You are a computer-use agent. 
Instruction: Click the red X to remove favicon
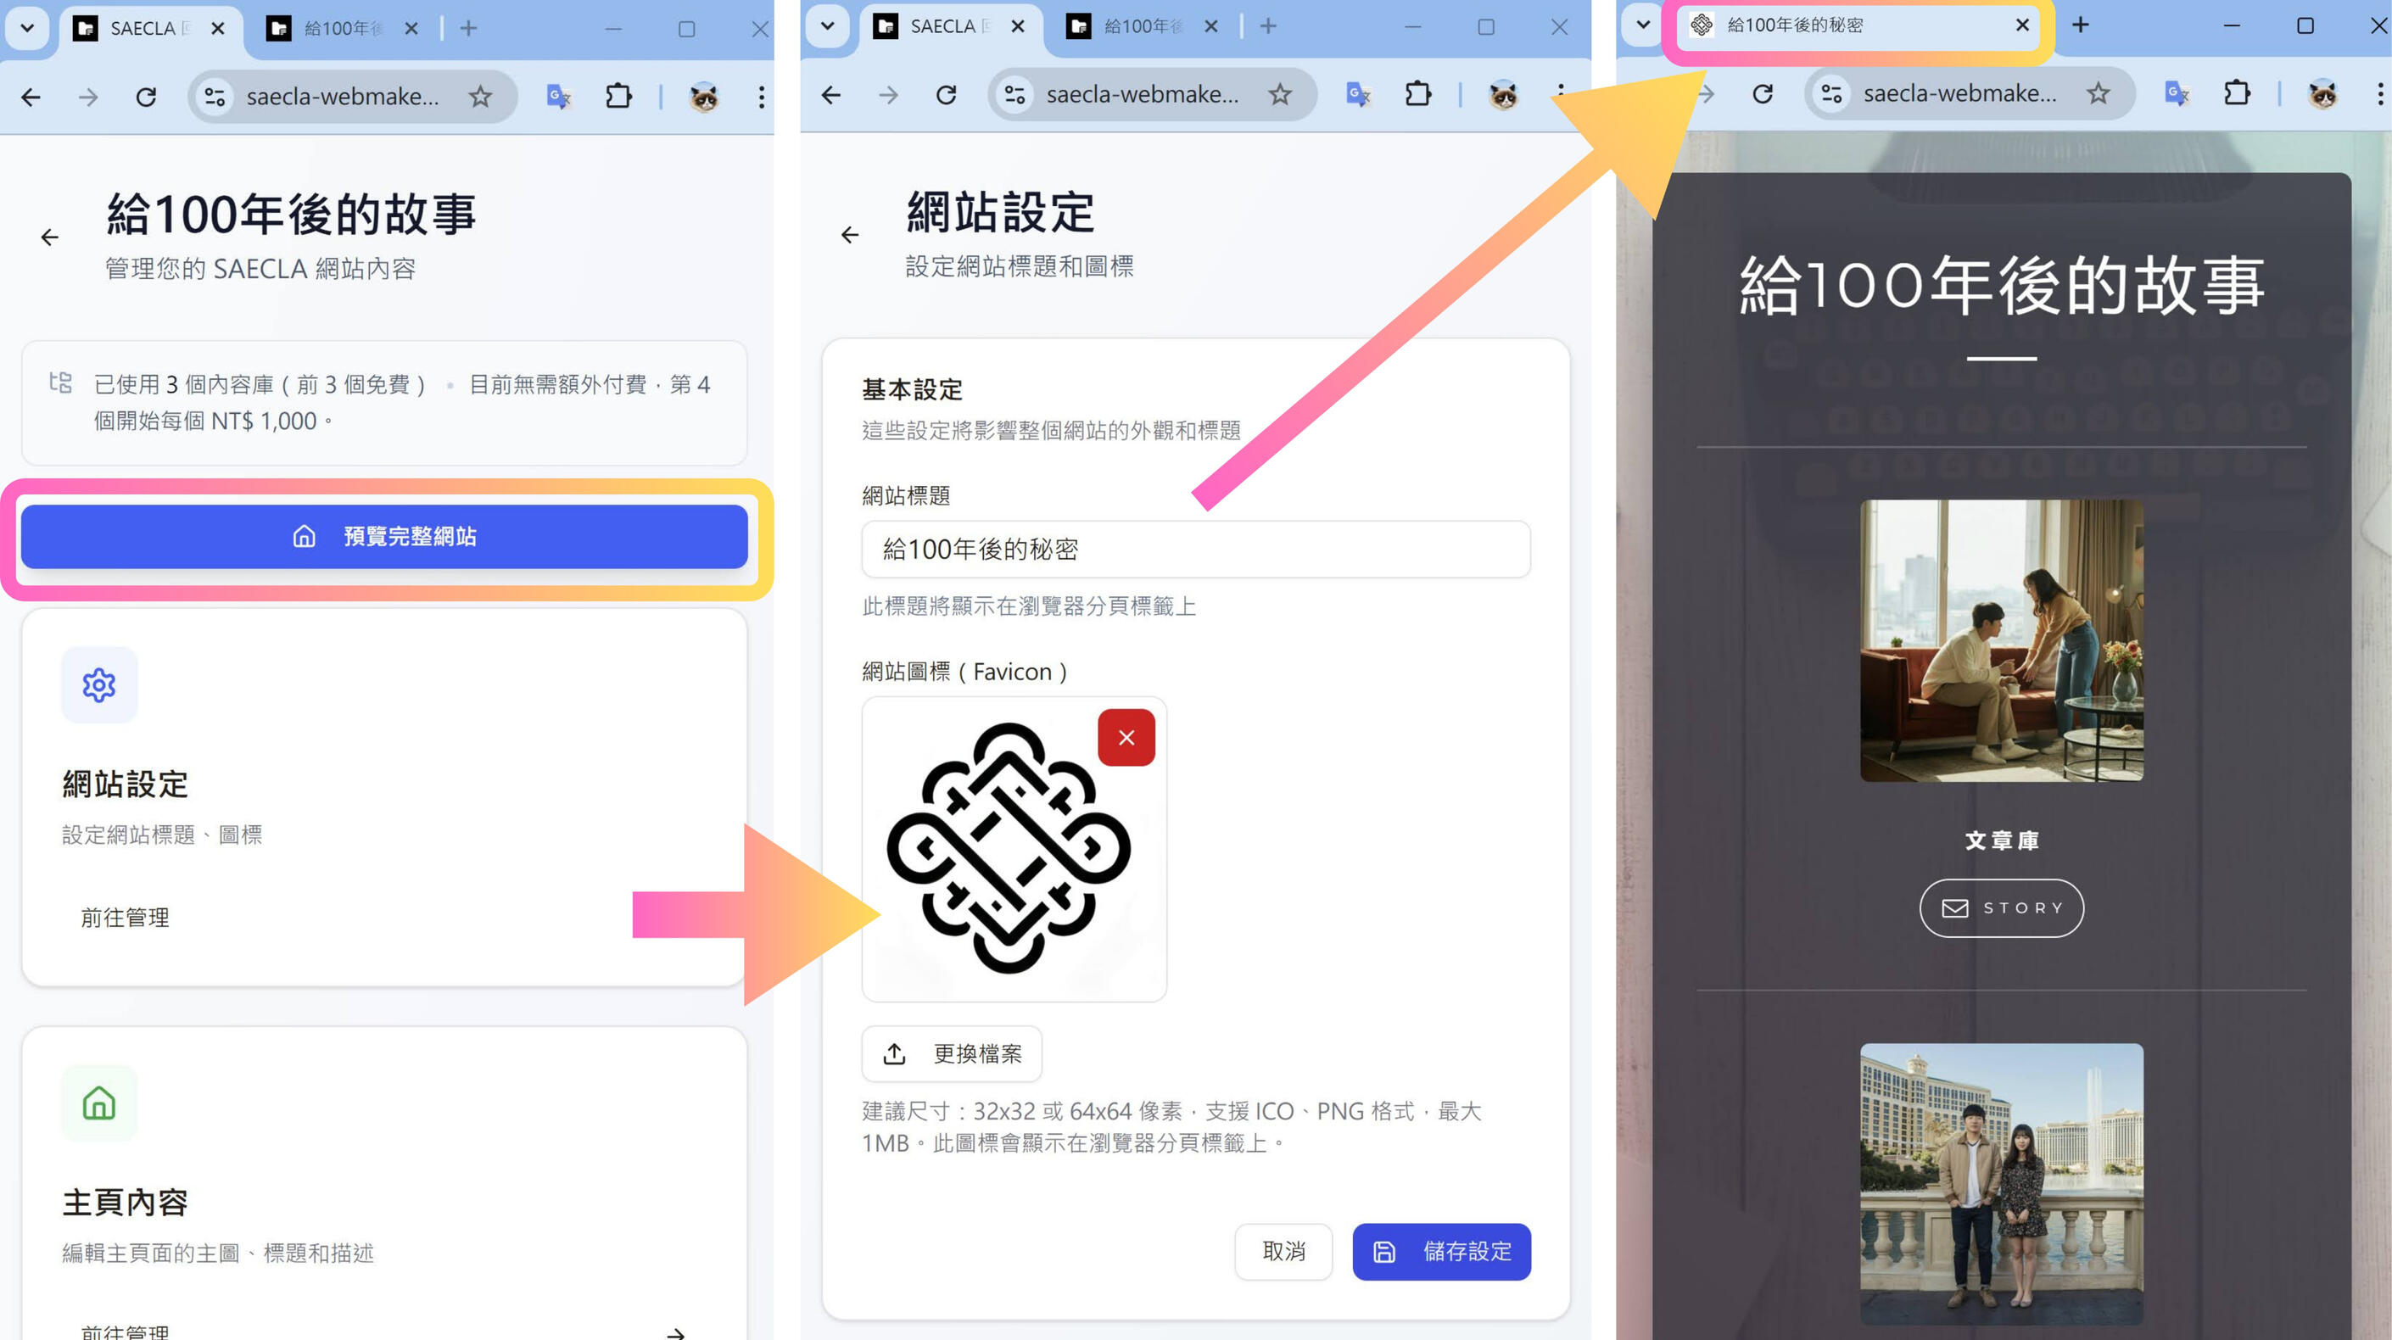click(x=1126, y=737)
